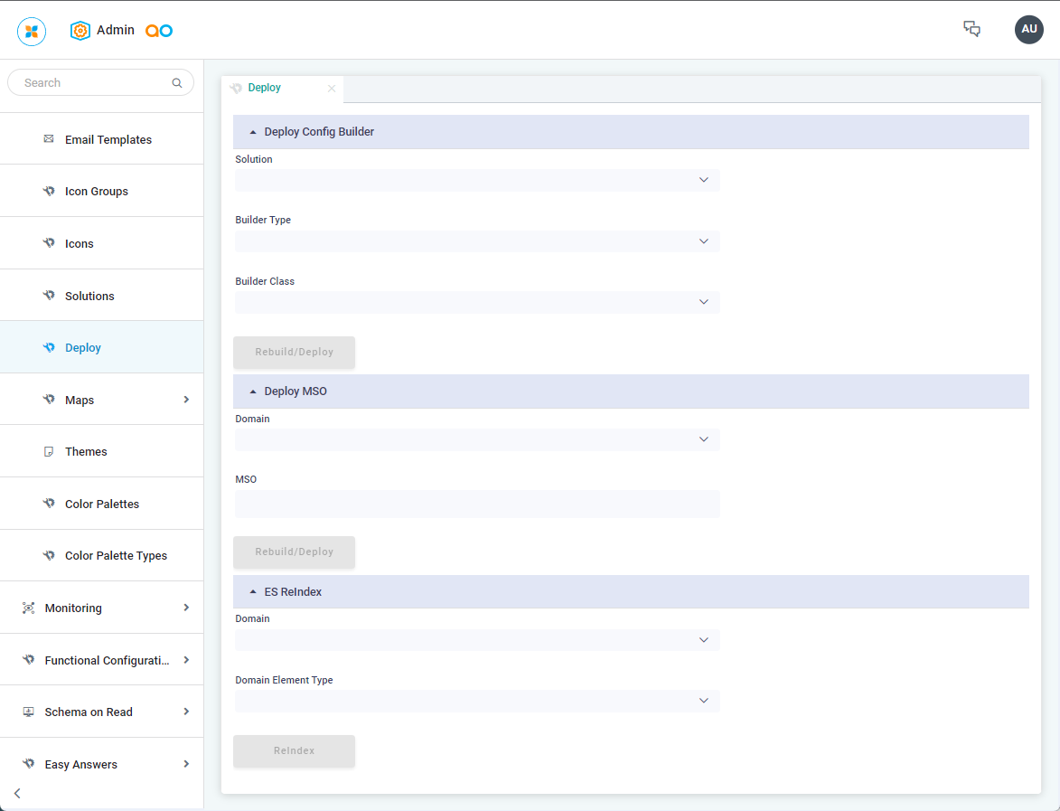Open the Builder Type dropdown
Image resolution: width=1060 pixels, height=811 pixels.
point(477,241)
